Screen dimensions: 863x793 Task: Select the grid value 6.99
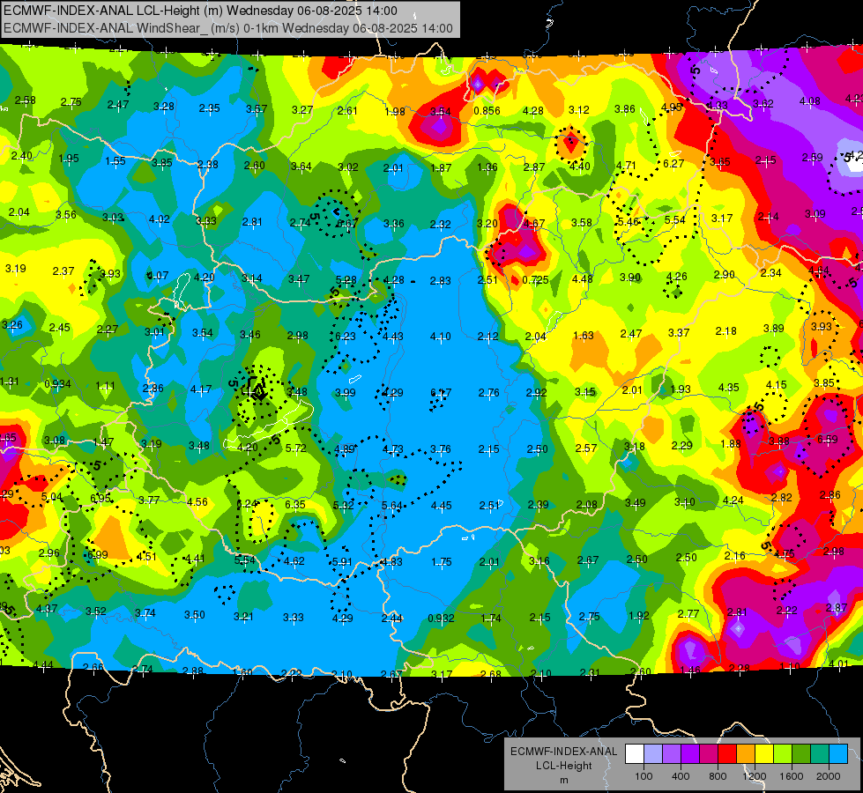point(98,554)
